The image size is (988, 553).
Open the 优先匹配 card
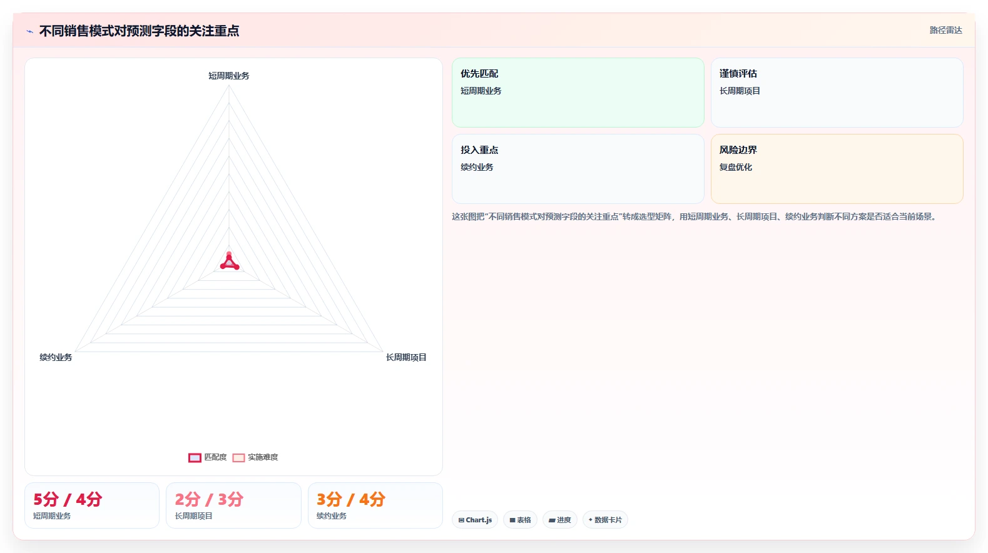(578, 93)
